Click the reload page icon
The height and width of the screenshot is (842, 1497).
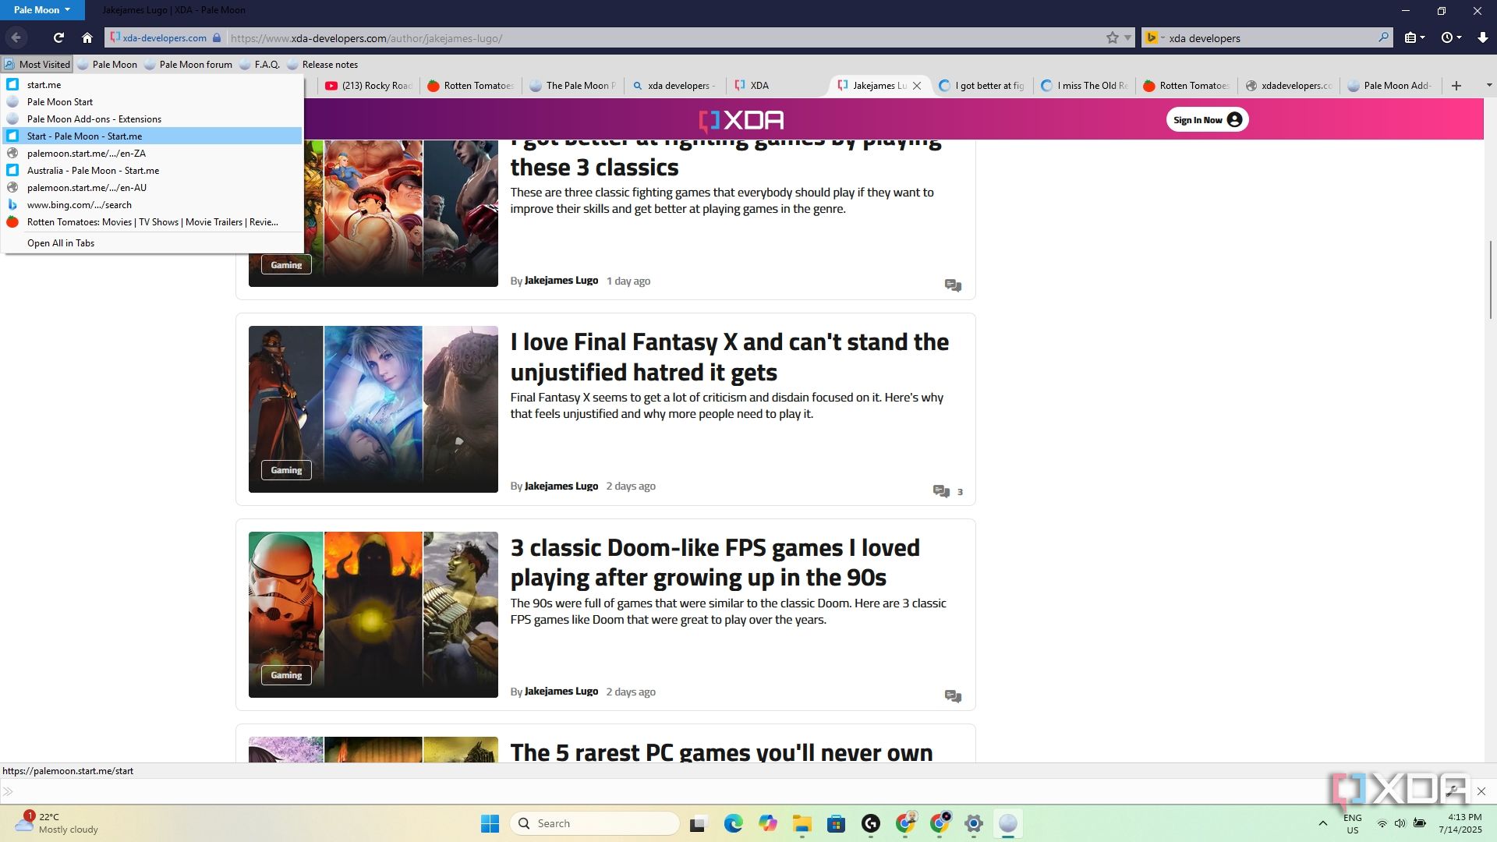click(58, 37)
